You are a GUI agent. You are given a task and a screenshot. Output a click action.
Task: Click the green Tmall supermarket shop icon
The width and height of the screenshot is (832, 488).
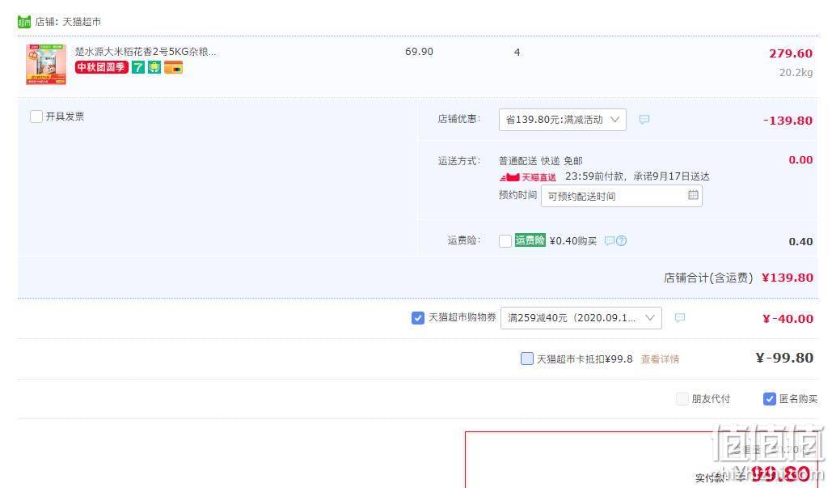coord(24,22)
